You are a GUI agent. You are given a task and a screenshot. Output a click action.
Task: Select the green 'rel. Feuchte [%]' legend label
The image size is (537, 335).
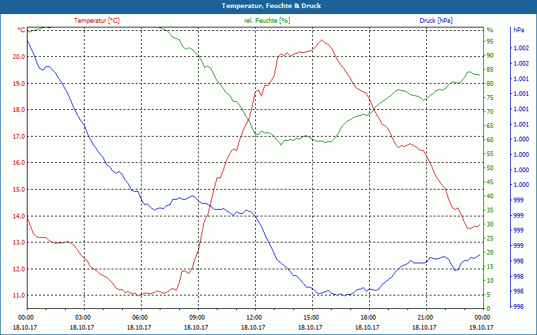click(x=266, y=21)
